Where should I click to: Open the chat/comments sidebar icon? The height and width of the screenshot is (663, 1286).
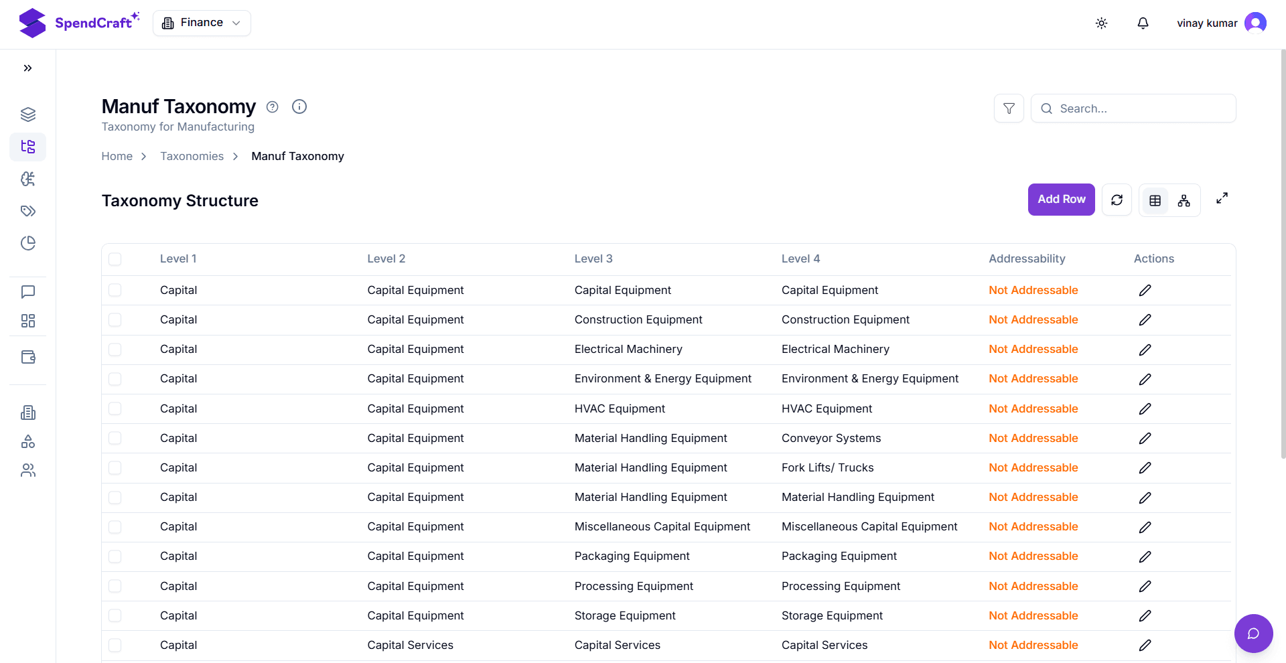pyautogui.click(x=27, y=292)
